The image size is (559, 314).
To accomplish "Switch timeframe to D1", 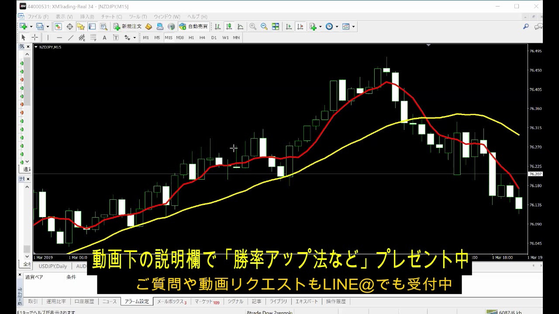I will [214, 38].
